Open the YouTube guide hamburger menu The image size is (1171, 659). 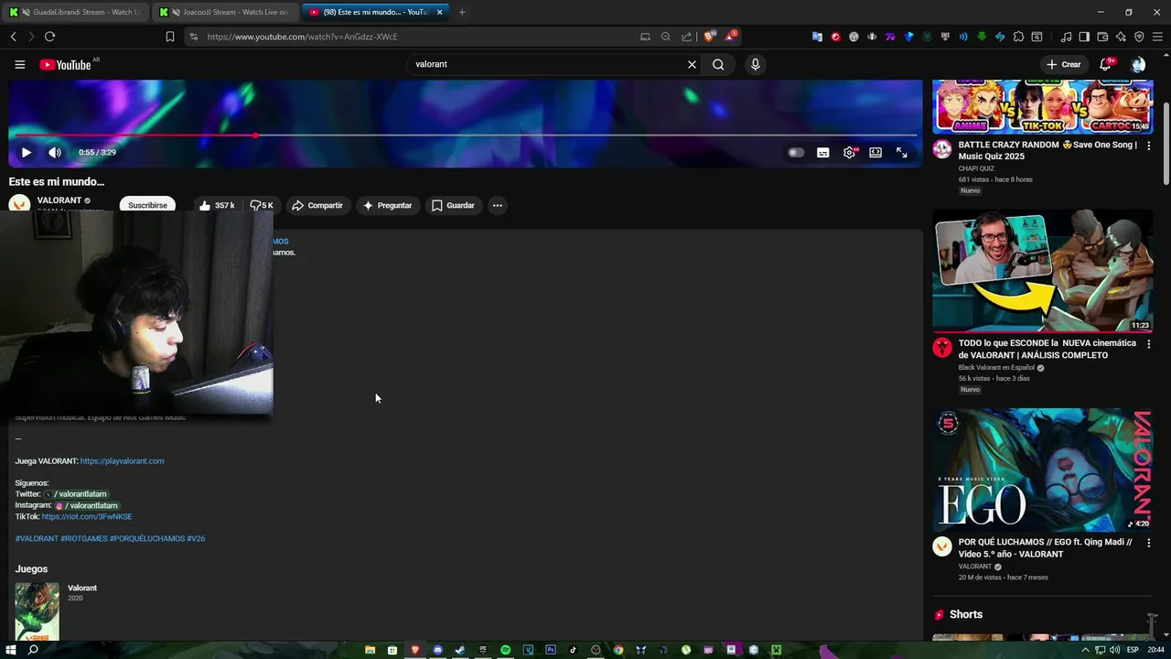tap(19, 64)
